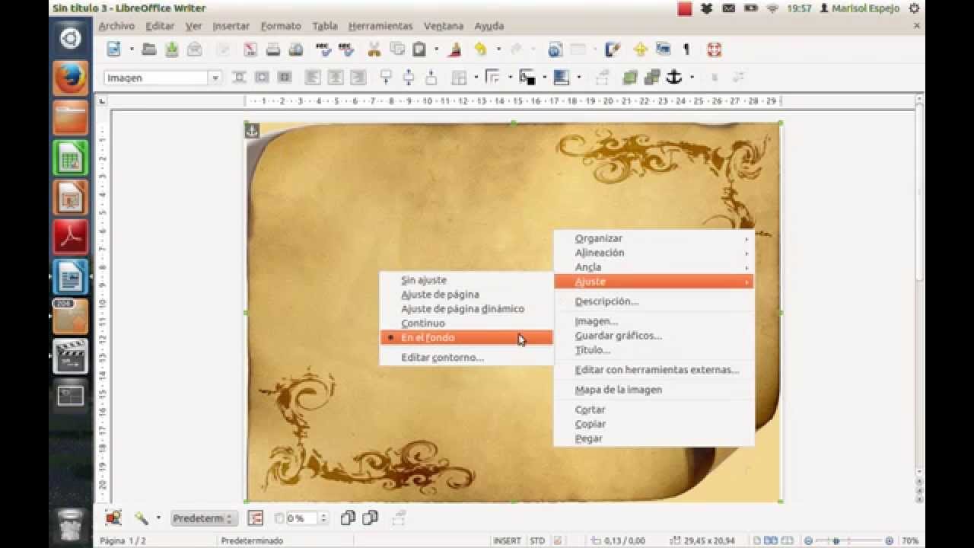Open the 'Imagen' paragraph style dropdown
974x548 pixels.
(x=215, y=78)
